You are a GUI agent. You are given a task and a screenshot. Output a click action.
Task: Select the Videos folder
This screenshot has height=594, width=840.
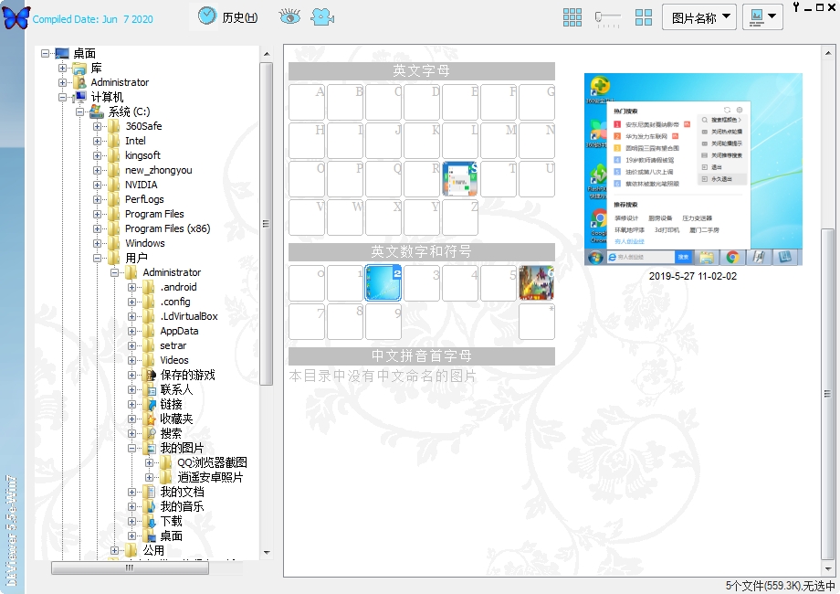coord(174,360)
